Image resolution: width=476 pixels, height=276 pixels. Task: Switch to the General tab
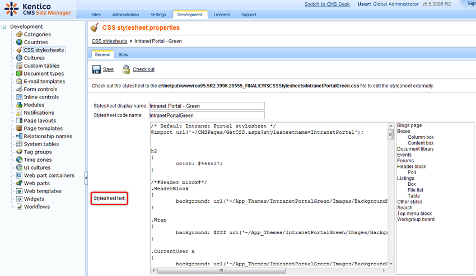point(102,55)
